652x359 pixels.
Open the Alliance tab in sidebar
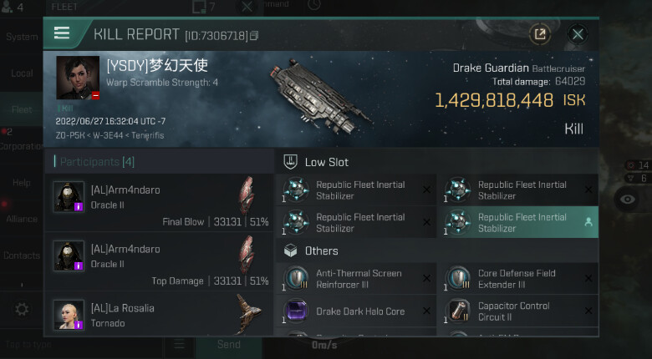22,219
